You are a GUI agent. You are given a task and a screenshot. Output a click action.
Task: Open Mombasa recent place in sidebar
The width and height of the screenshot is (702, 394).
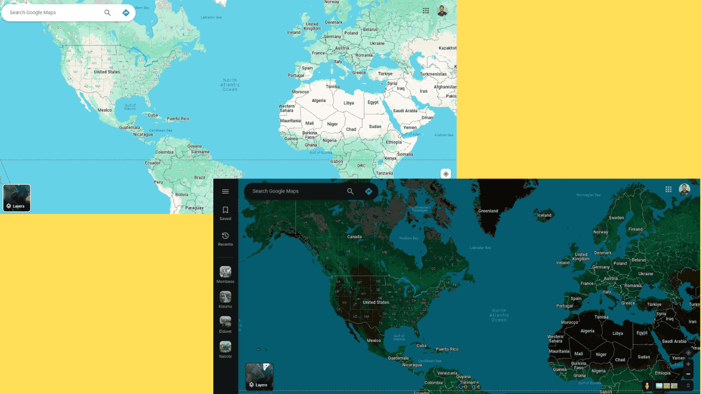pyautogui.click(x=225, y=275)
